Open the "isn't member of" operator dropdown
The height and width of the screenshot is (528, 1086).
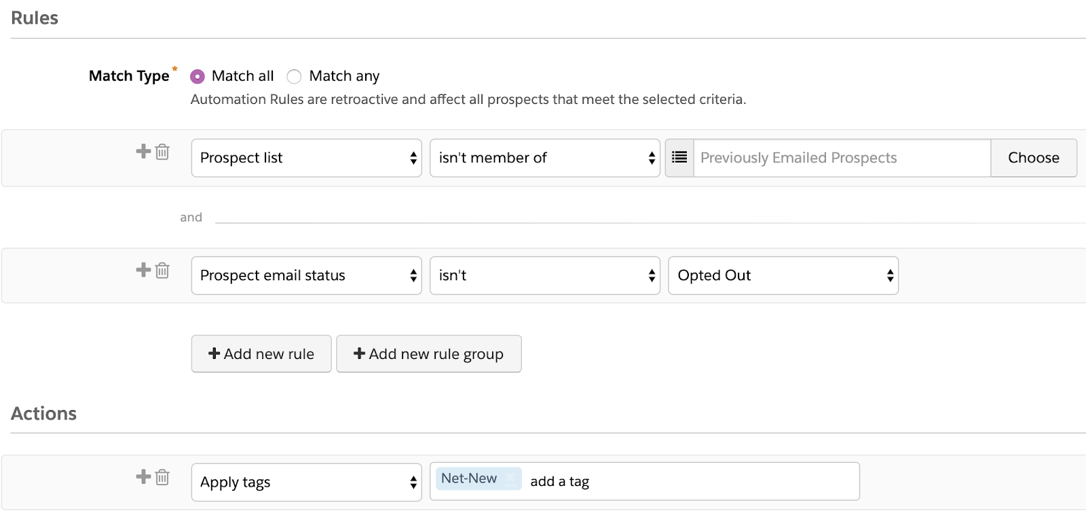[544, 158]
